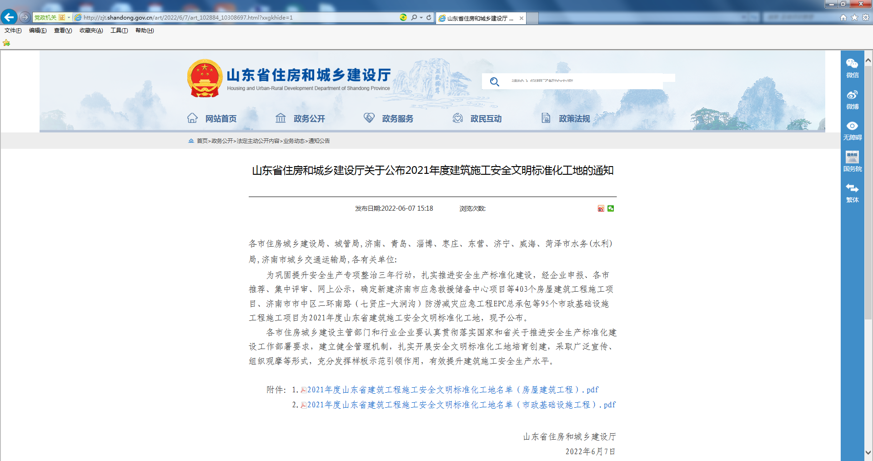Expand the 党政机关 certificate dropdown arrow
873x461 pixels.
point(69,17)
